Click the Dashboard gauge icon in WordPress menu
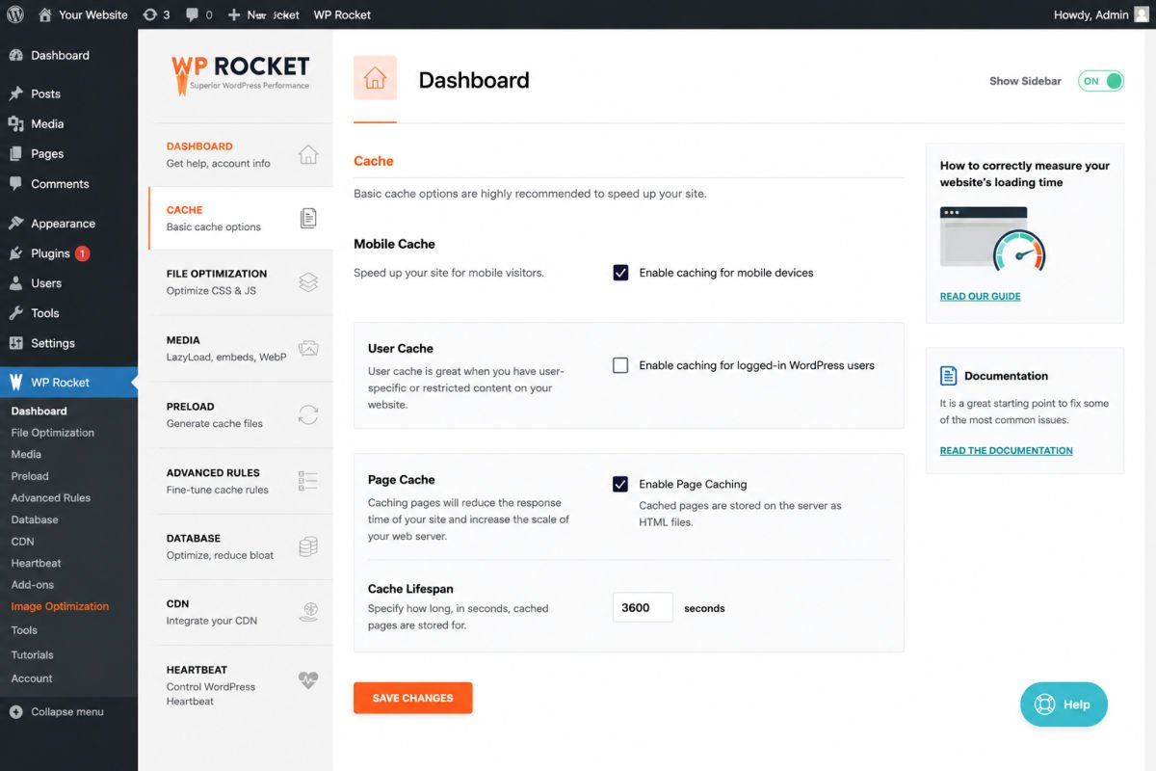Viewport: 1156px width, 771px height. click(15, 55)
